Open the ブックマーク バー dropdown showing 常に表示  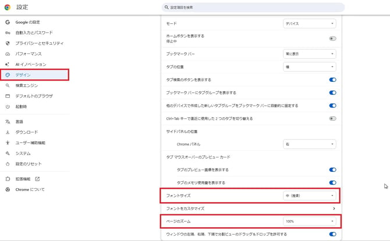pos(310,54)
